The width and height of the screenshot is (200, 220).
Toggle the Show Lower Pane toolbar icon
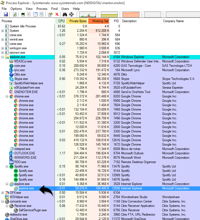coord(35,14)
